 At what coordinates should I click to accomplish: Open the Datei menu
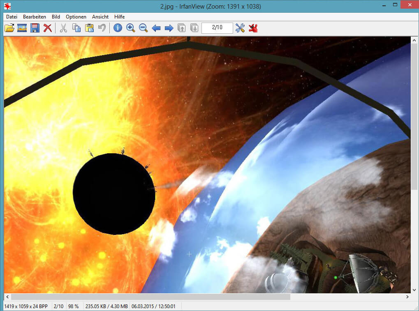pyautogui.click(x=12, y=16)
